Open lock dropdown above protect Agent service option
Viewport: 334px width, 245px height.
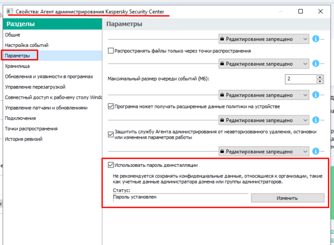coord(264,120)
